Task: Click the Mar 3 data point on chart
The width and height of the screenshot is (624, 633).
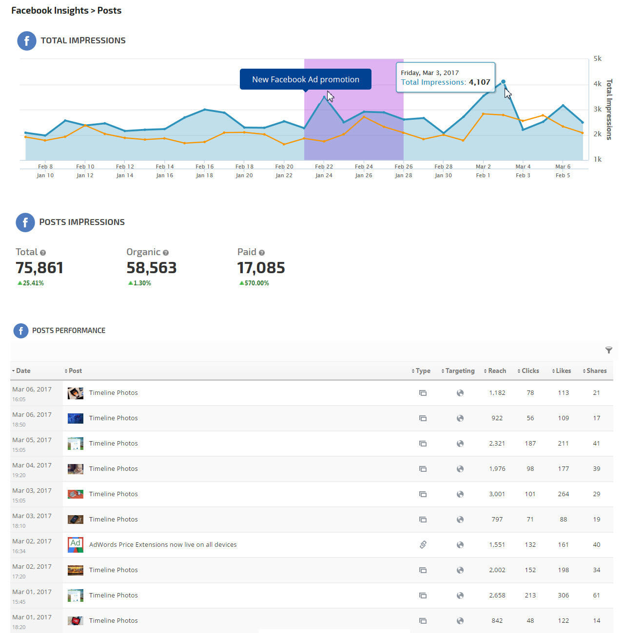Action: [503, 82]
